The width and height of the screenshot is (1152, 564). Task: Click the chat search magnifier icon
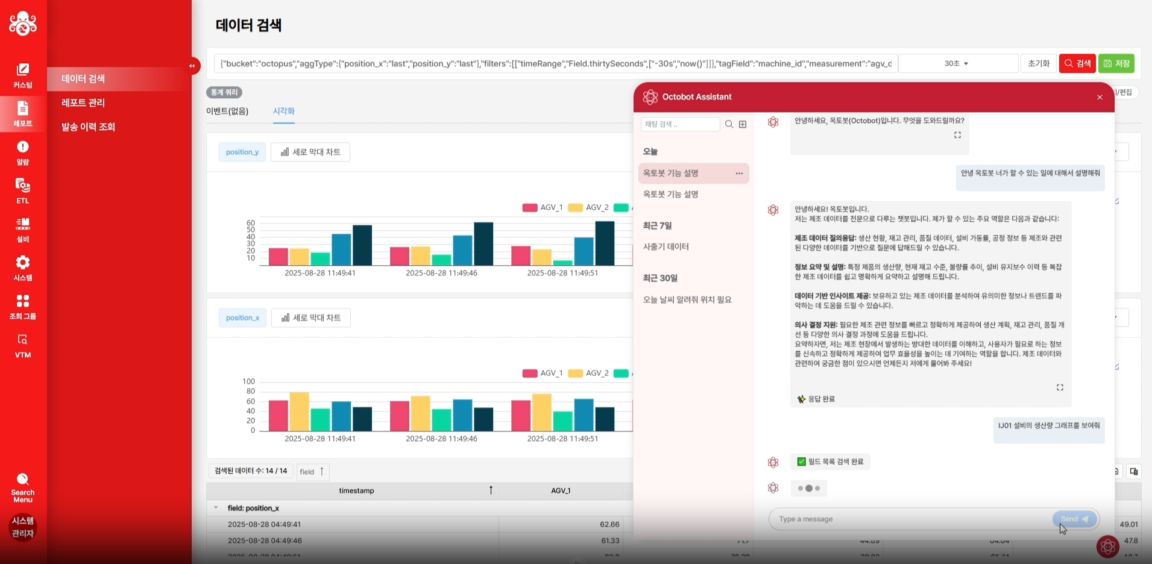pyautogui.click(x=729, y=124)
